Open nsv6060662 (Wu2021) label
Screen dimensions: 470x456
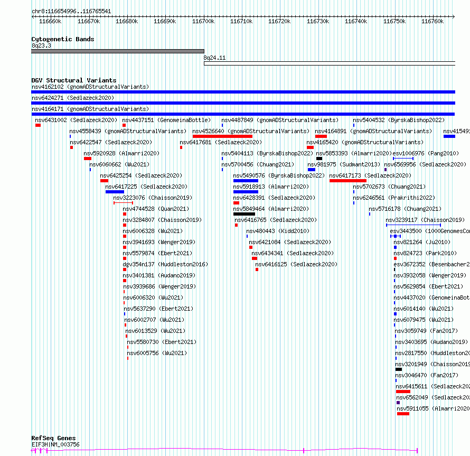coord(119,164)
